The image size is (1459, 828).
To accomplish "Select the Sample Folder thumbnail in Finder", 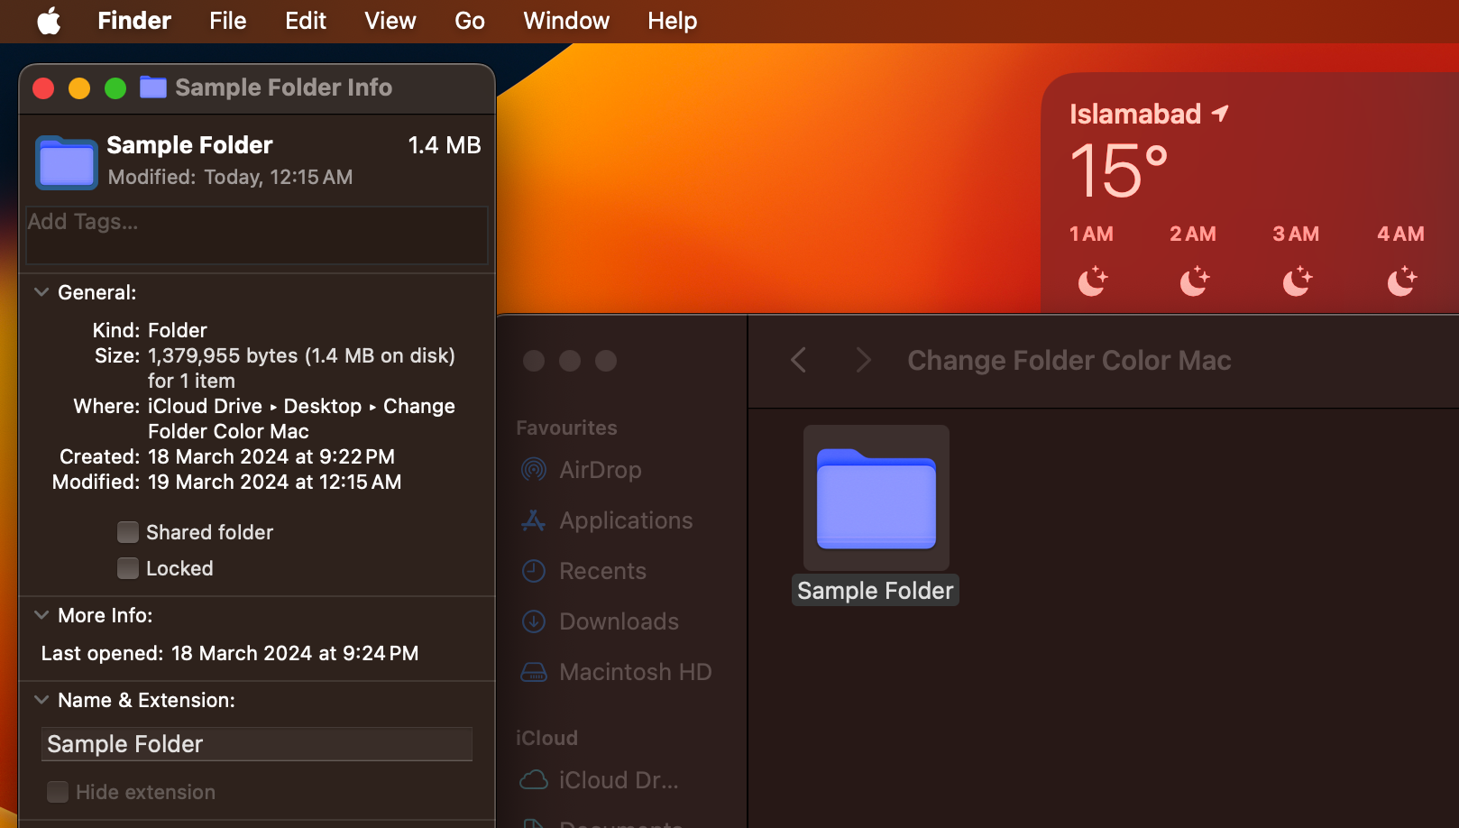I will (876, 498).
